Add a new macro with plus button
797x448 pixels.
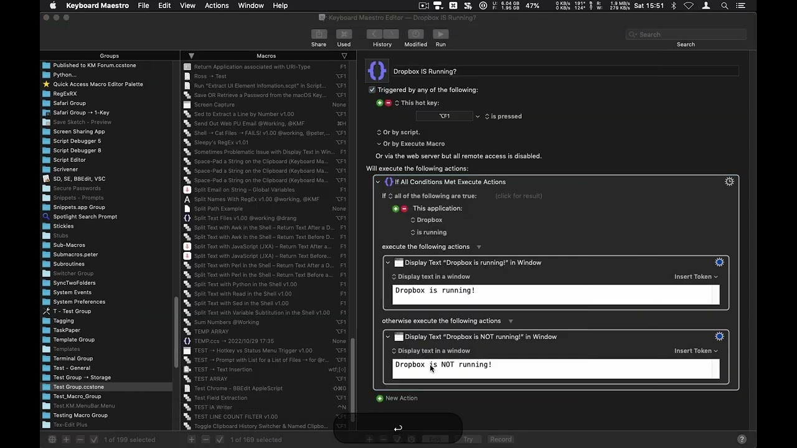click(192, 439)
